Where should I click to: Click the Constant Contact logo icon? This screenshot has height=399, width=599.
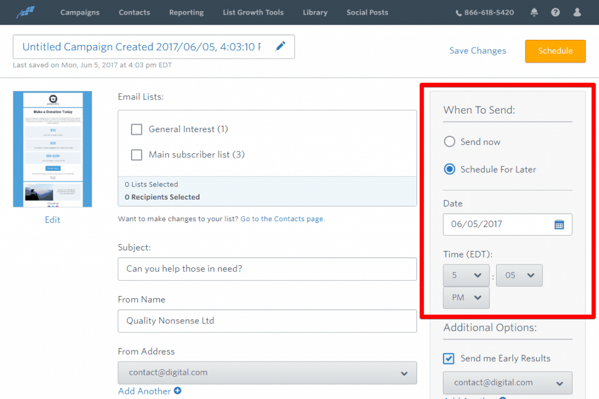click(x=25, y=12)
